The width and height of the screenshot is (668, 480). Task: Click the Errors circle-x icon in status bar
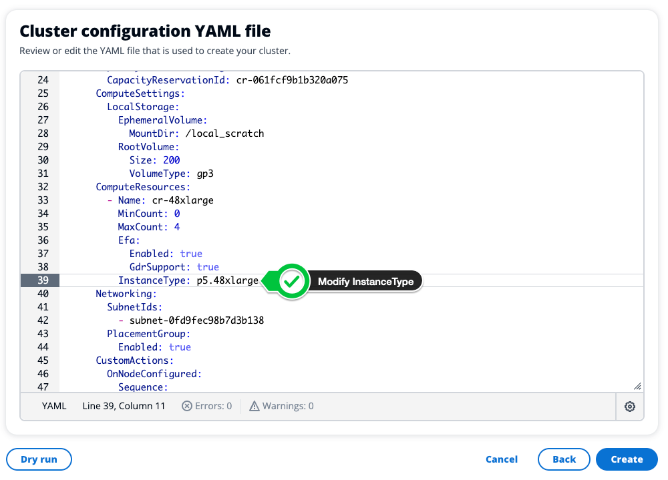click(187, 406)
